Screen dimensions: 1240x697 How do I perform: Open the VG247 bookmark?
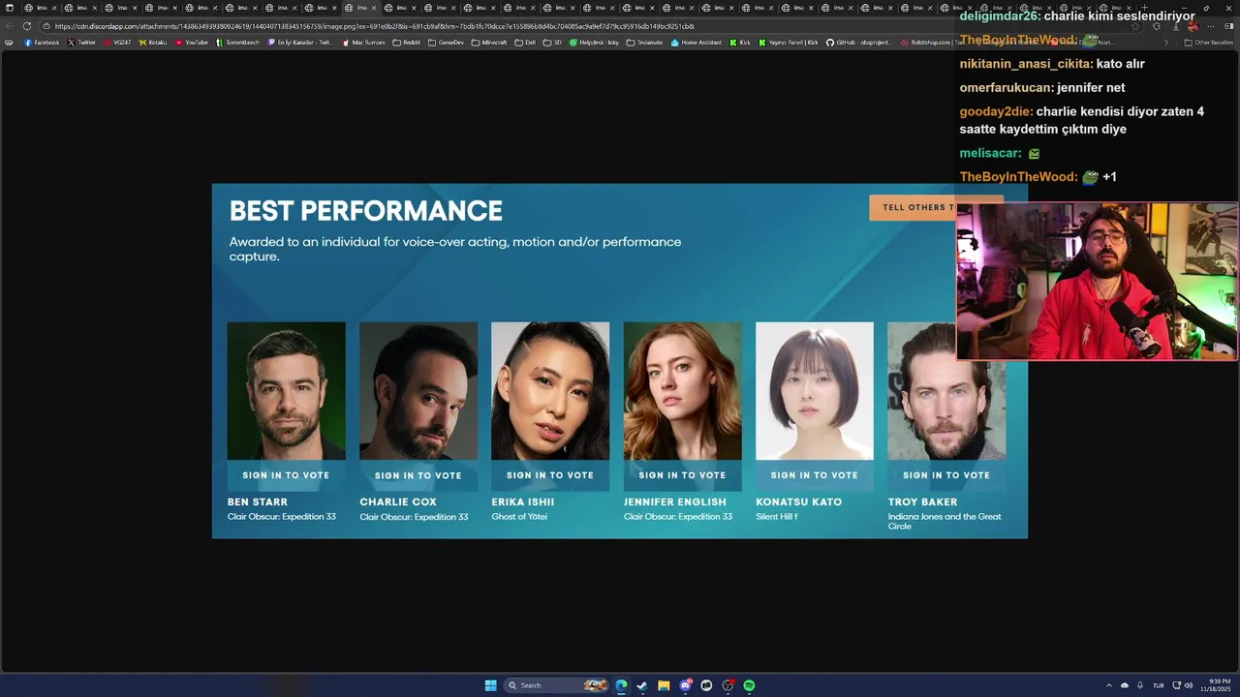coord(117,43)
